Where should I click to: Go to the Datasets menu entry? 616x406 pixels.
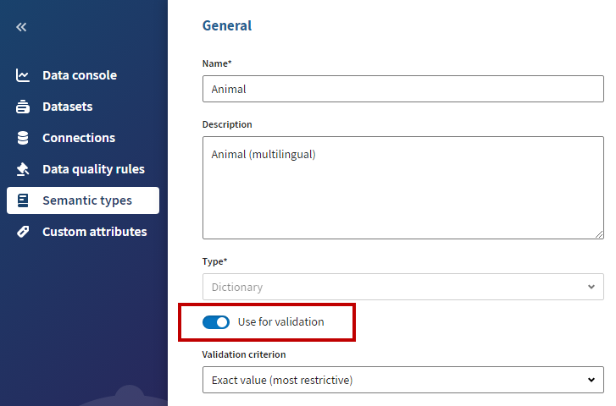68,107
